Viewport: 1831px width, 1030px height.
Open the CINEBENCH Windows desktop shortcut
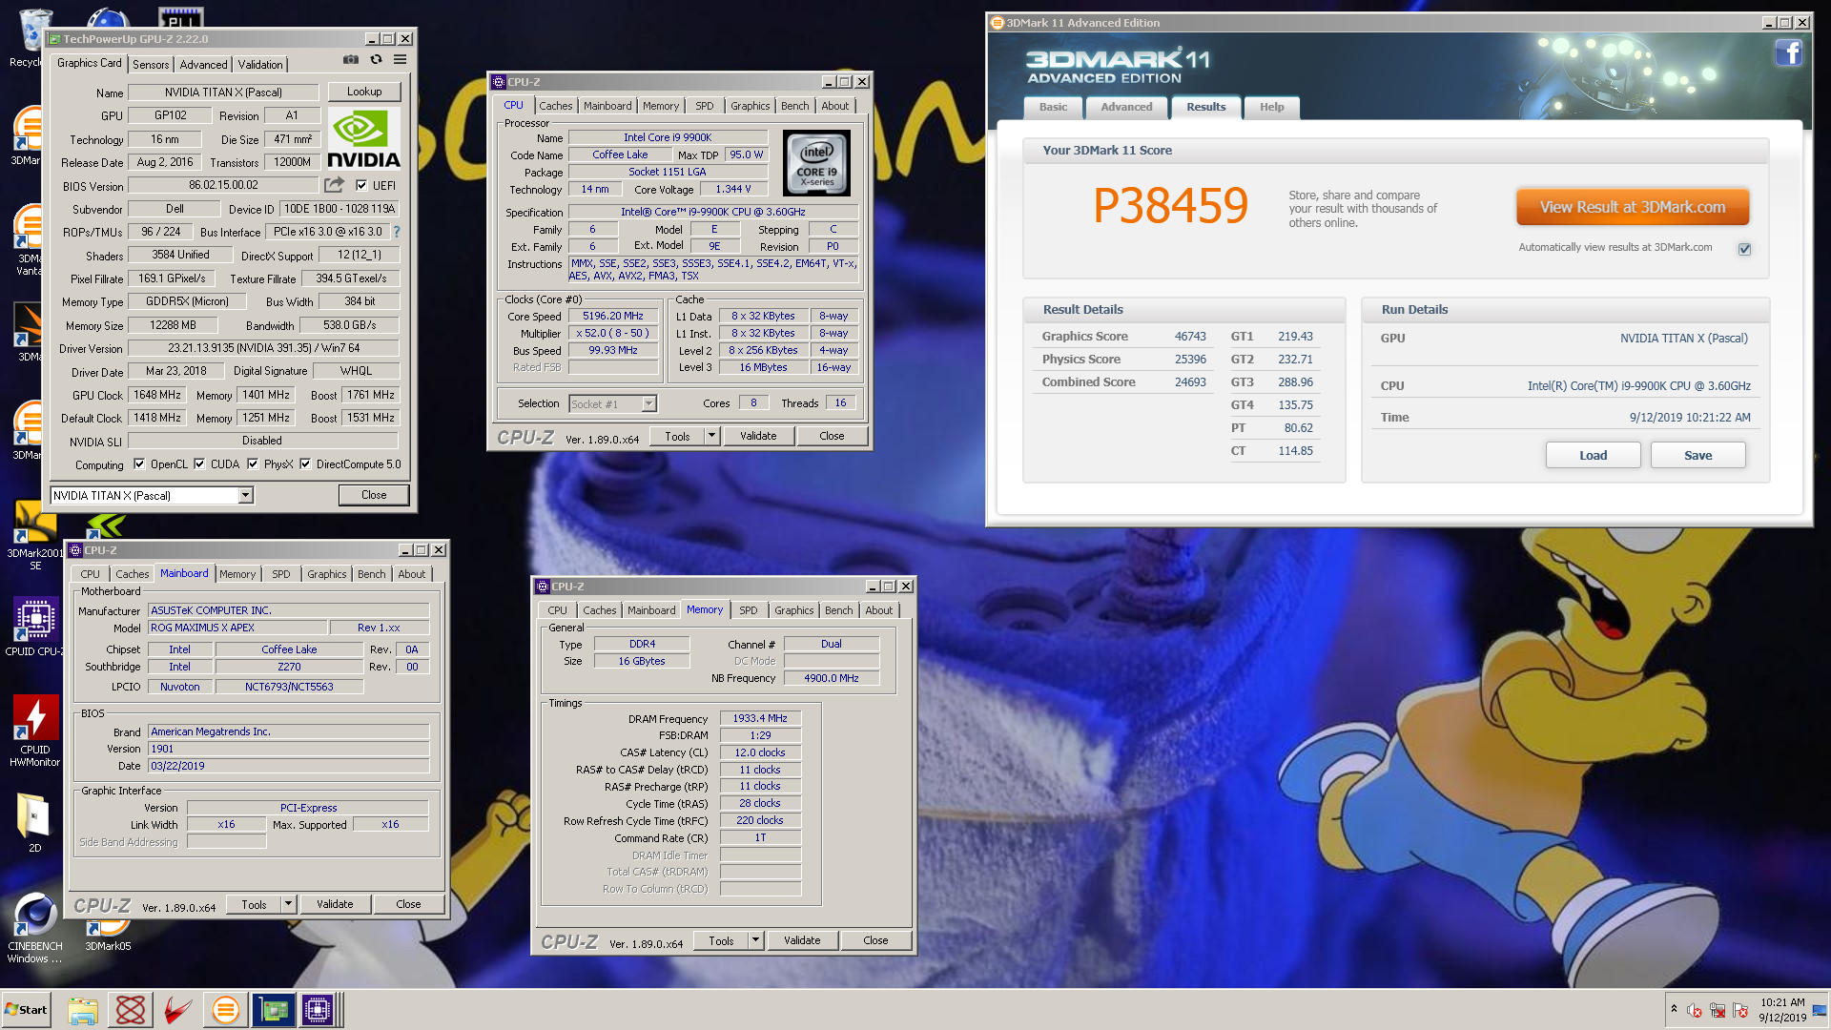click(x=35, y=928)
